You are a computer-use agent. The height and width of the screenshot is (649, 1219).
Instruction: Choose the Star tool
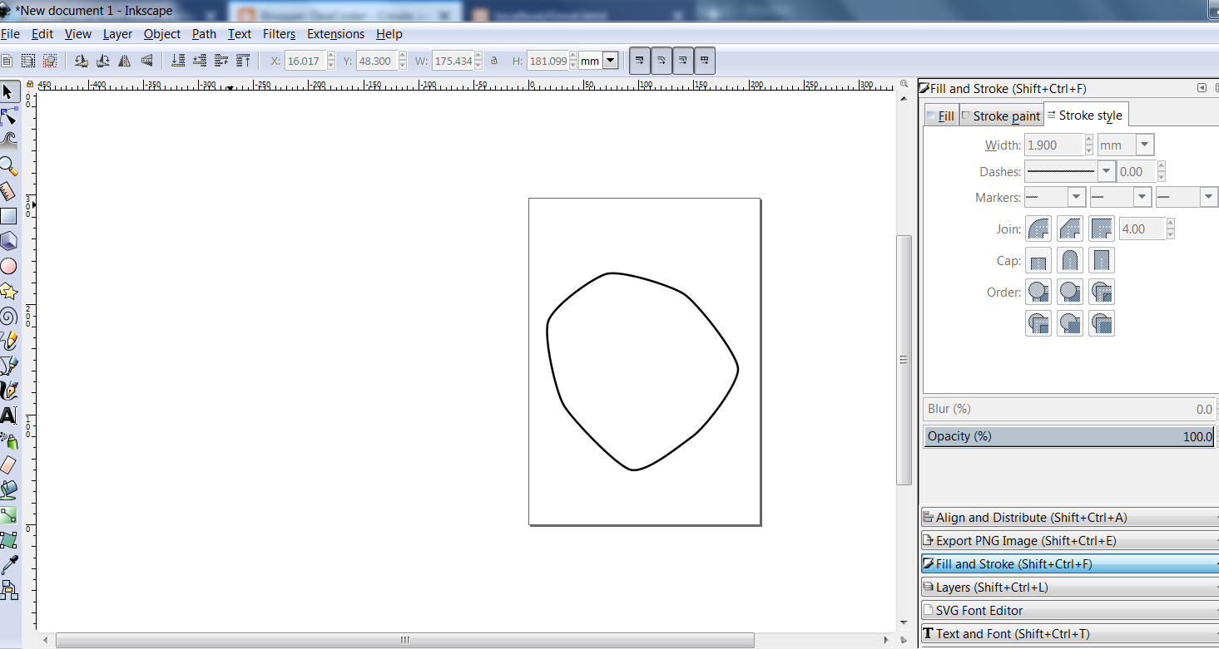tap(11, 291)
